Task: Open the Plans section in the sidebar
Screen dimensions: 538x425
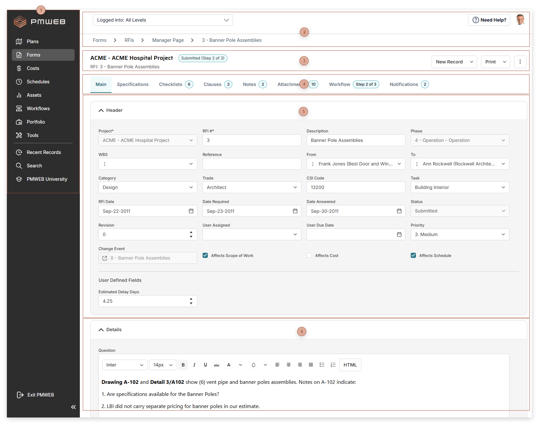Action: (x=32, y=41)
